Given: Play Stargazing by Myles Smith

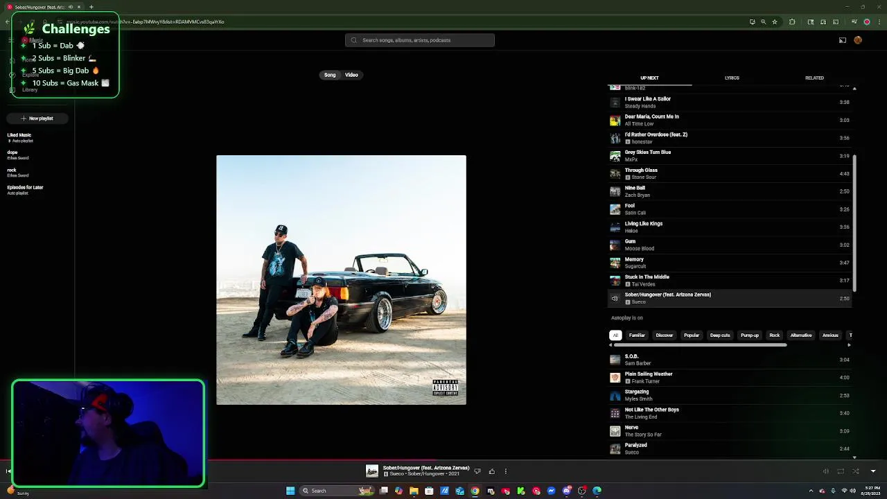Looking at the screenshot, I should (x=730, y=395).
